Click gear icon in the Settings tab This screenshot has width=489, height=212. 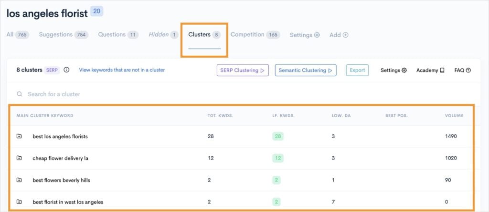[317, 35]
